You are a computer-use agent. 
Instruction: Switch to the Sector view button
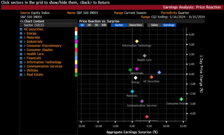pyautogui.click(x=119, y=25)
